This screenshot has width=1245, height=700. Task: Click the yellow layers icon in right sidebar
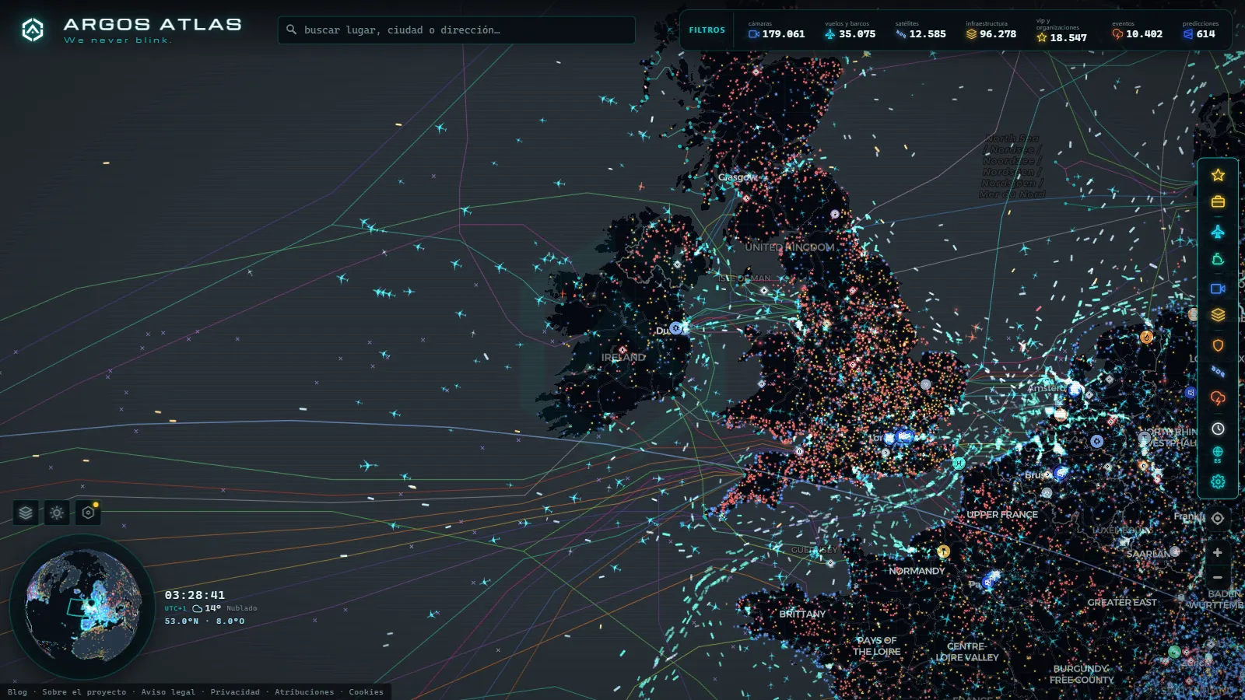coord(1218,315)
